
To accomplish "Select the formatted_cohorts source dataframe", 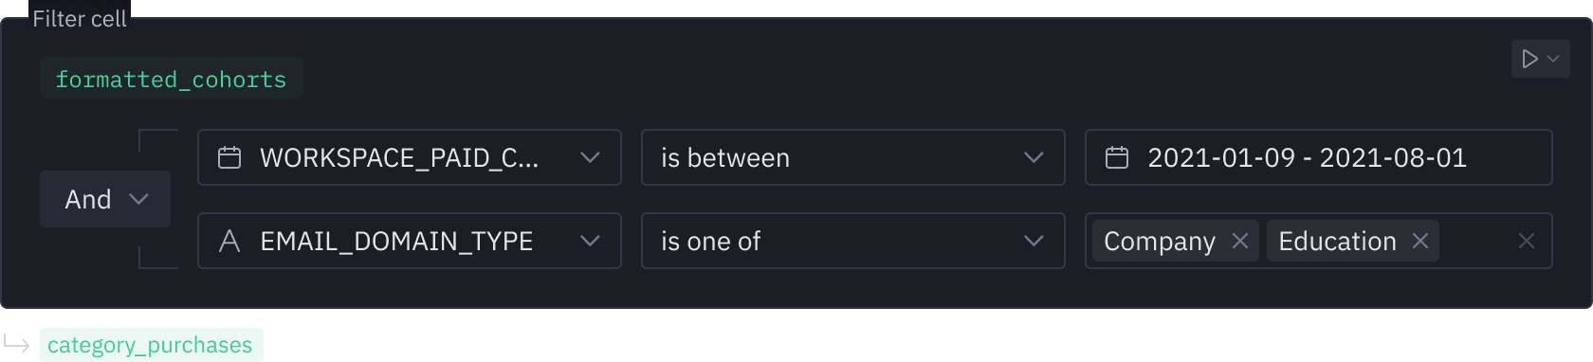I will click(172, 79).
